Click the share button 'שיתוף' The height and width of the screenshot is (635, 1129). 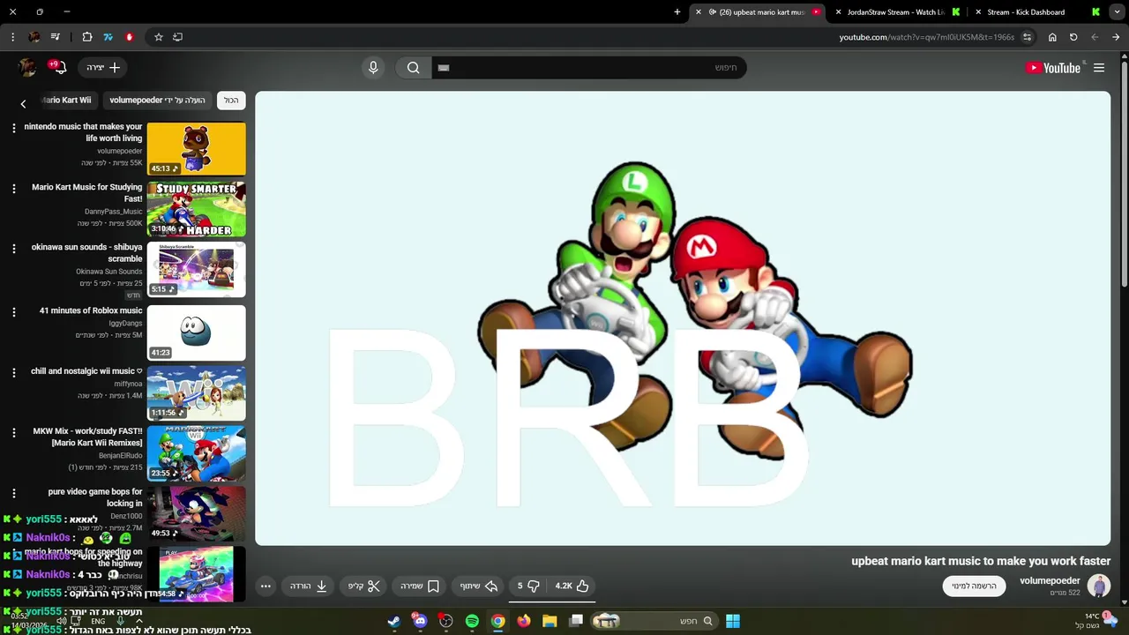(x=479, y=586)
